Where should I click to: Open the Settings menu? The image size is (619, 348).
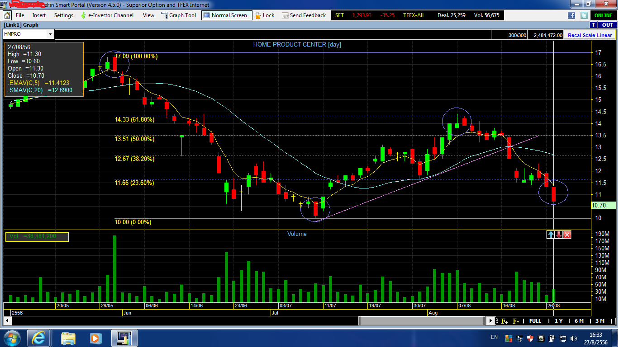[x=64, y=15]
